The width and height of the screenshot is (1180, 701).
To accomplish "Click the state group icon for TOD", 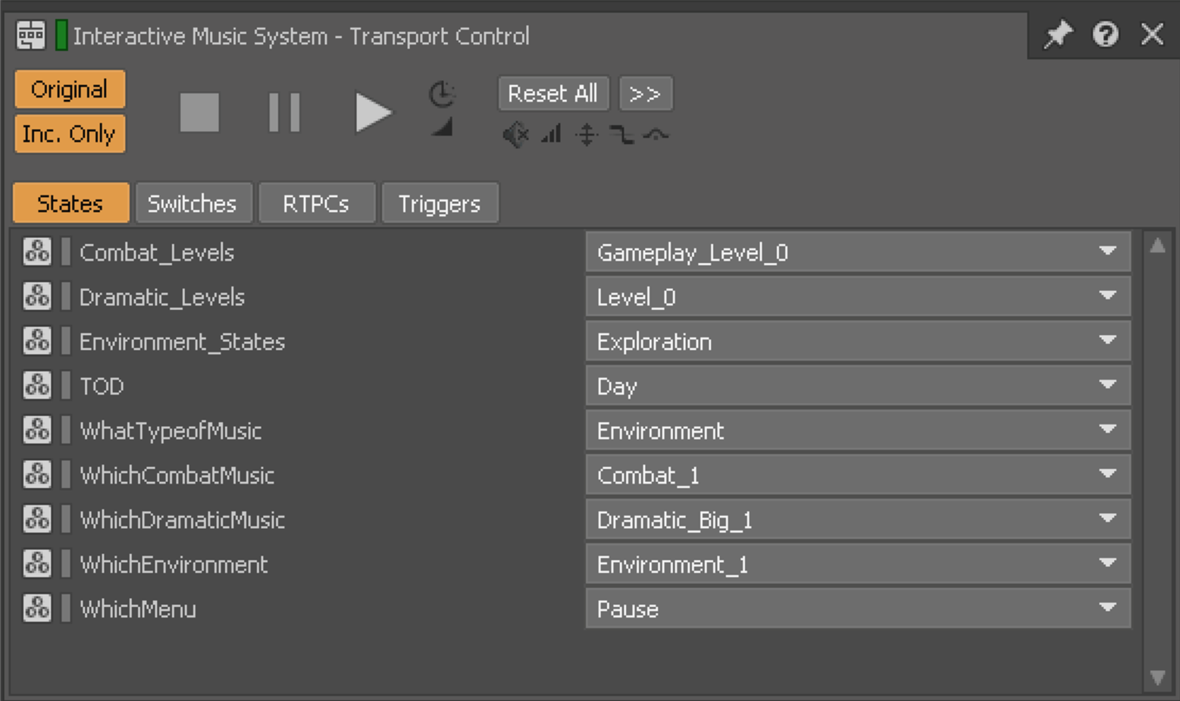I will pyautogui.click(x=37, y=386).
